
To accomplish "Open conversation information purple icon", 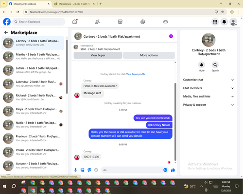I will pos(171,36).
